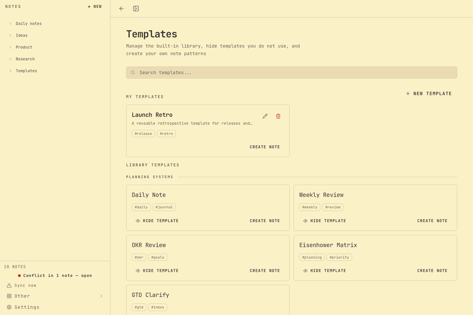Click the Sync now warning icon
Viewport: 473px width, 315px height.
[x=9, y=285]
